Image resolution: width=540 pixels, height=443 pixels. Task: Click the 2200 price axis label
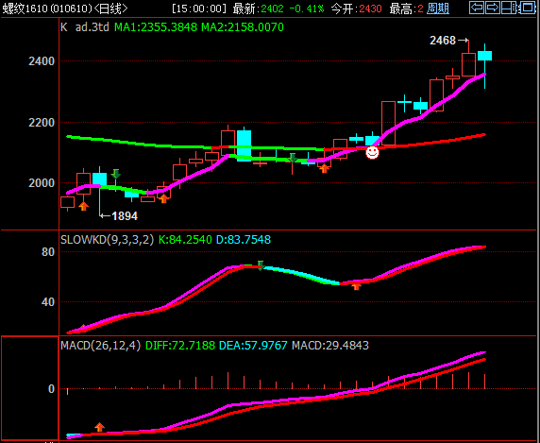(x=42, y=123)
